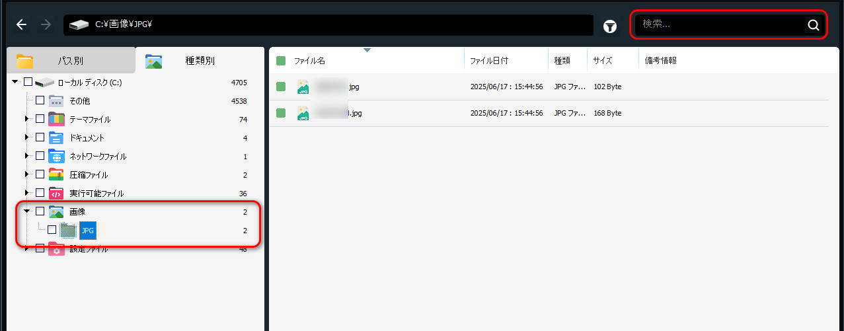Expand the 実行可能ファイル node

(27, 193)
